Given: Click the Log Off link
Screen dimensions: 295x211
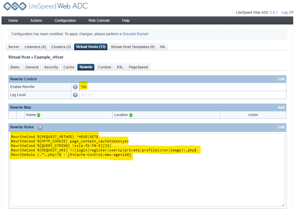Looking at the screenshot, I should tap(287, 12).
